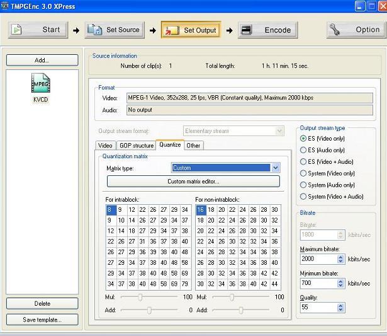Open the Option settings button
The width and height of the screenshot is (387, 336).
coord(356,30)
